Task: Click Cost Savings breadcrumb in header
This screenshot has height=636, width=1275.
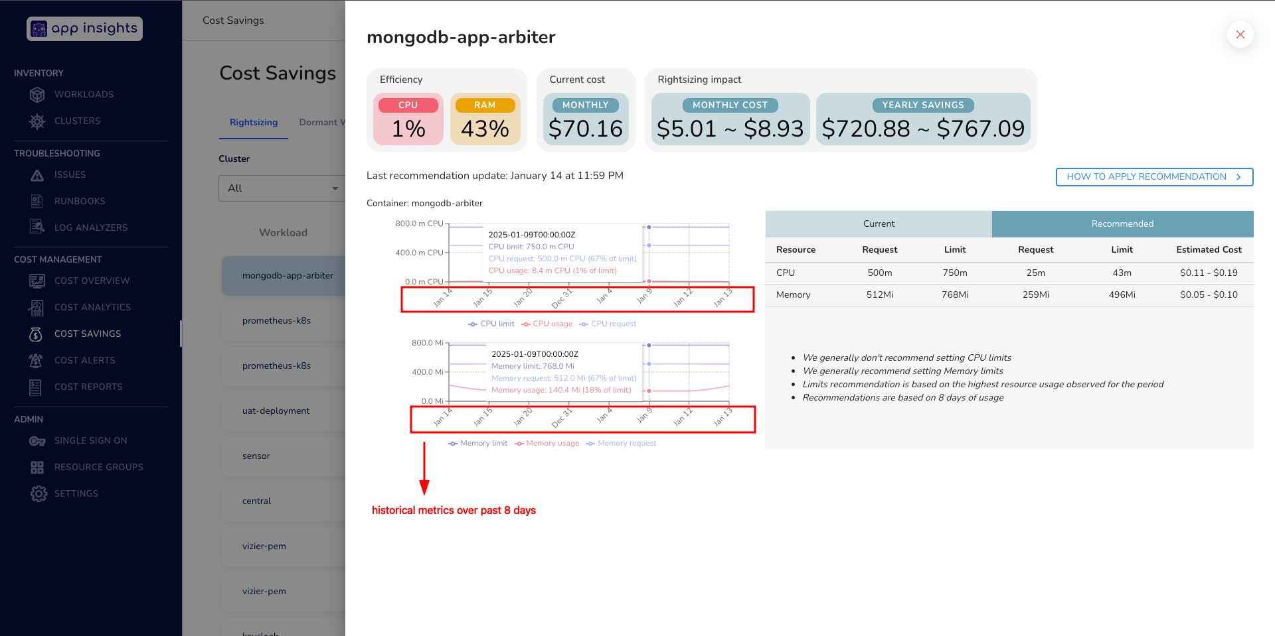Action: pyautogui.click(x=233, y=21)
